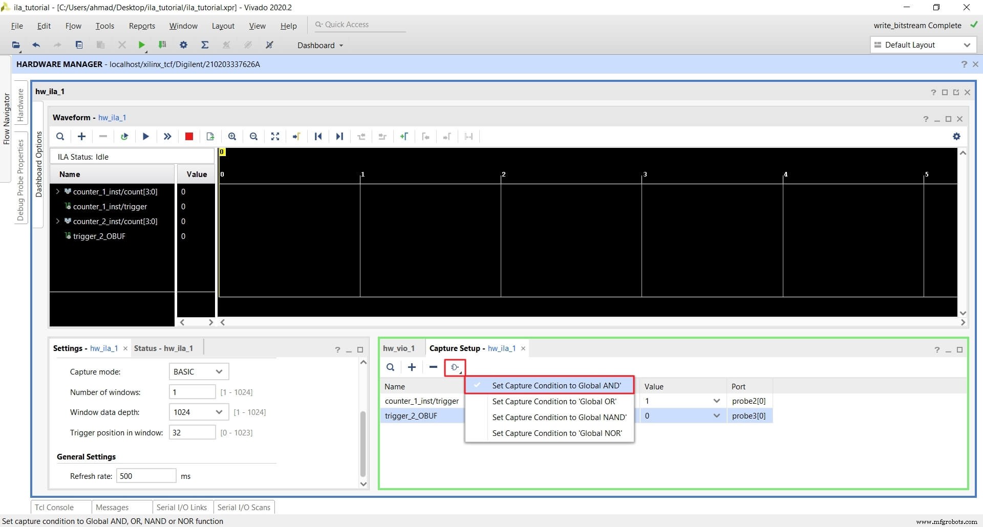Open Serial I/O Scans panel

[244, 507]
